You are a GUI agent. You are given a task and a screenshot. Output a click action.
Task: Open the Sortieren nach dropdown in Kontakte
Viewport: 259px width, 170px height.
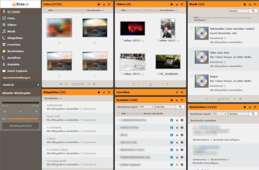(146, 107)
